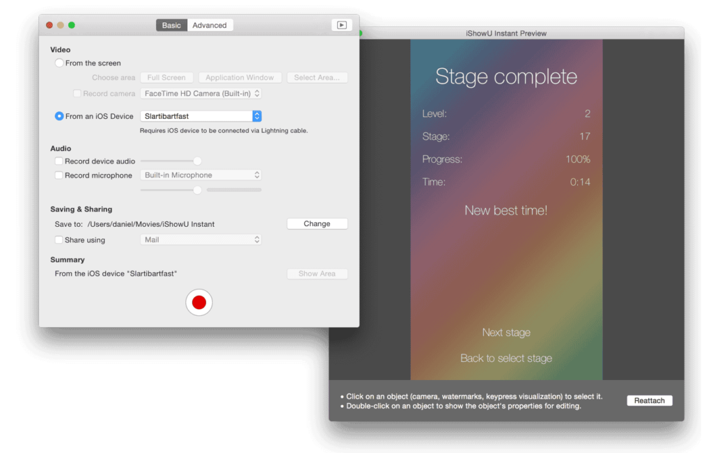Open the Slartibartfast iOS device dropdown

(x=201, y=116)
